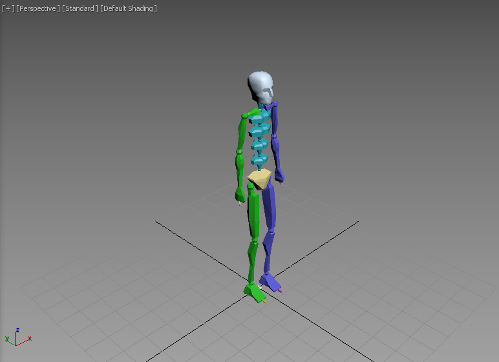Select the biped's gray head
Viewport: 499px width, 362px height.
(x=260, y=87)
